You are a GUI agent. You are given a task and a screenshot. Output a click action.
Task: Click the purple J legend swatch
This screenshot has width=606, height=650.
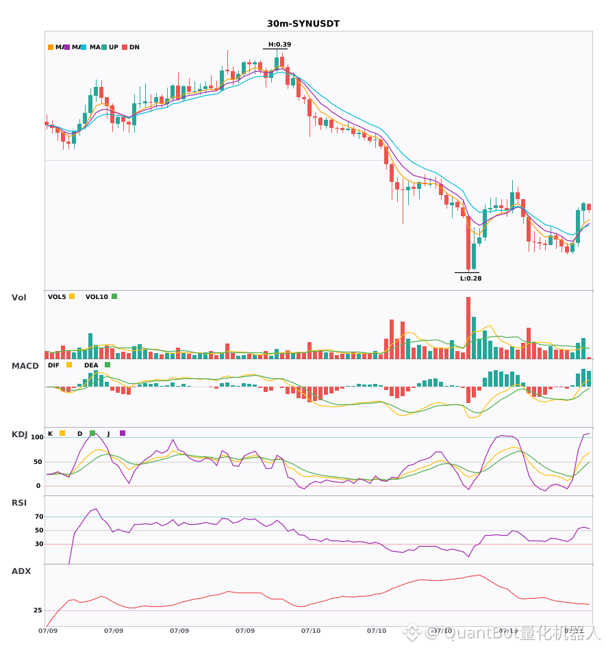123,433
